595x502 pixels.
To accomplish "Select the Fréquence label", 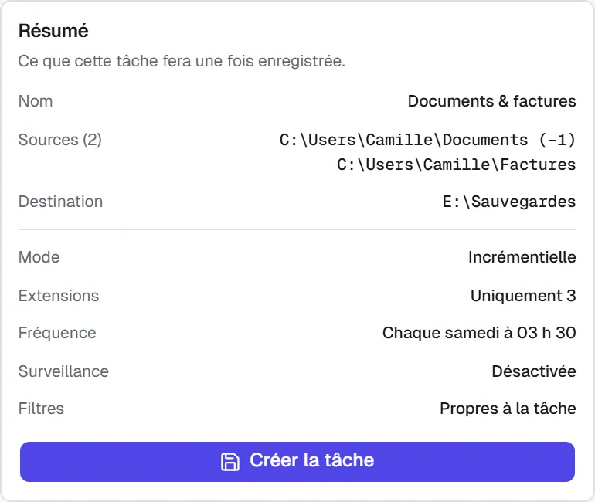I will point(57,333).
